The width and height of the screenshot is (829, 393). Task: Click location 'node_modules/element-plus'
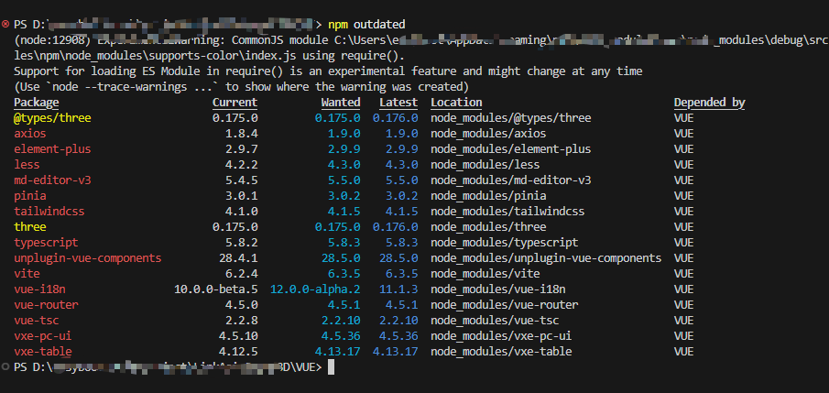click(x=511, y=149)
